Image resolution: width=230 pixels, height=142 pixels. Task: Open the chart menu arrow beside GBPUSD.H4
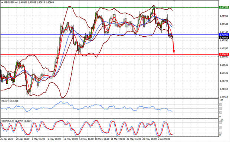(x=2, y=2)
